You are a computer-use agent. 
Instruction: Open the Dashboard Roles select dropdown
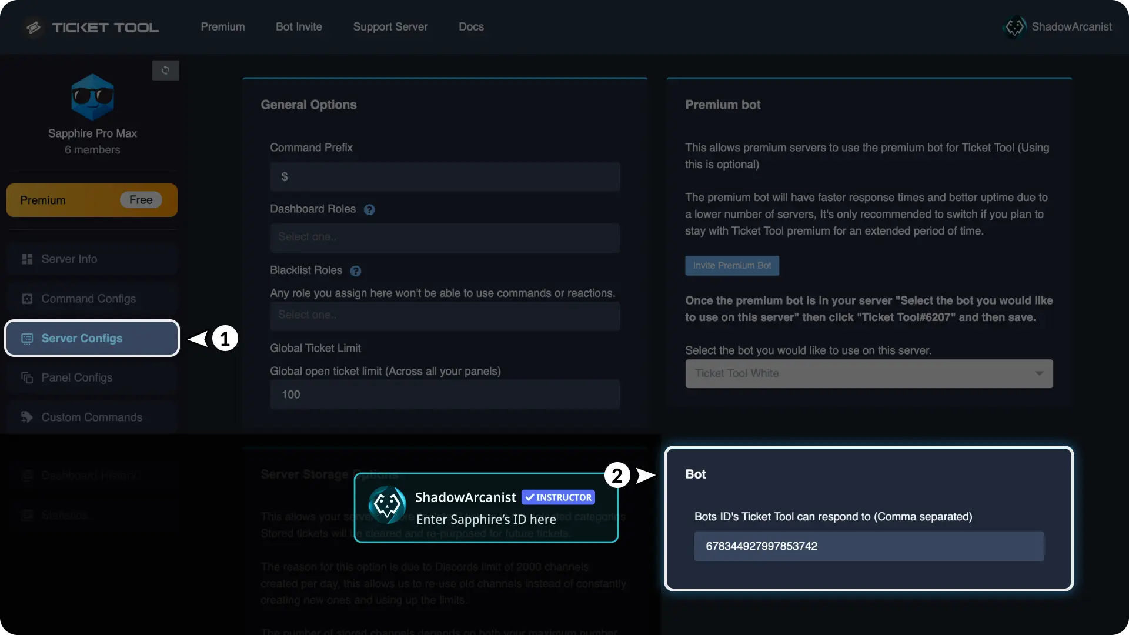tap(445, 238)
